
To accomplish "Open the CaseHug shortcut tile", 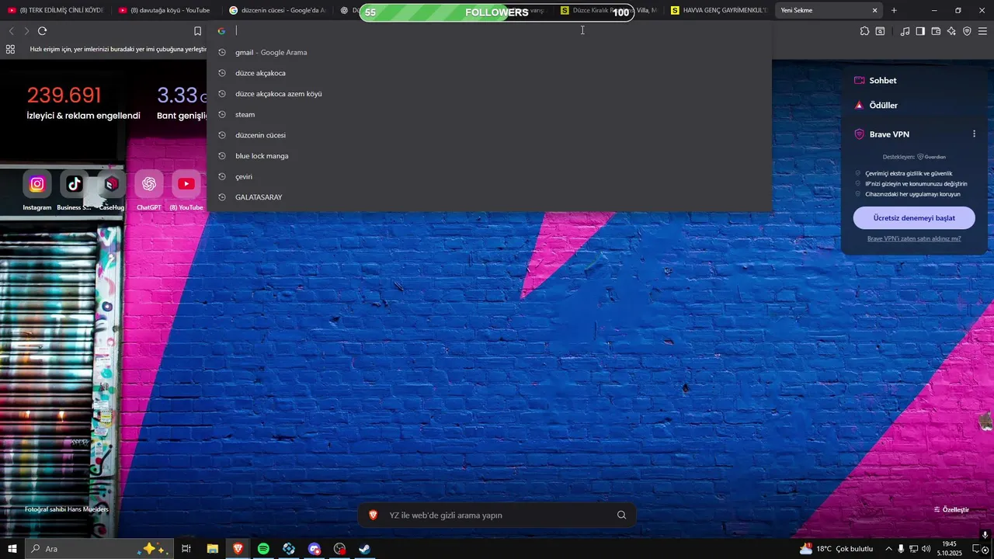I will point(111,184).
